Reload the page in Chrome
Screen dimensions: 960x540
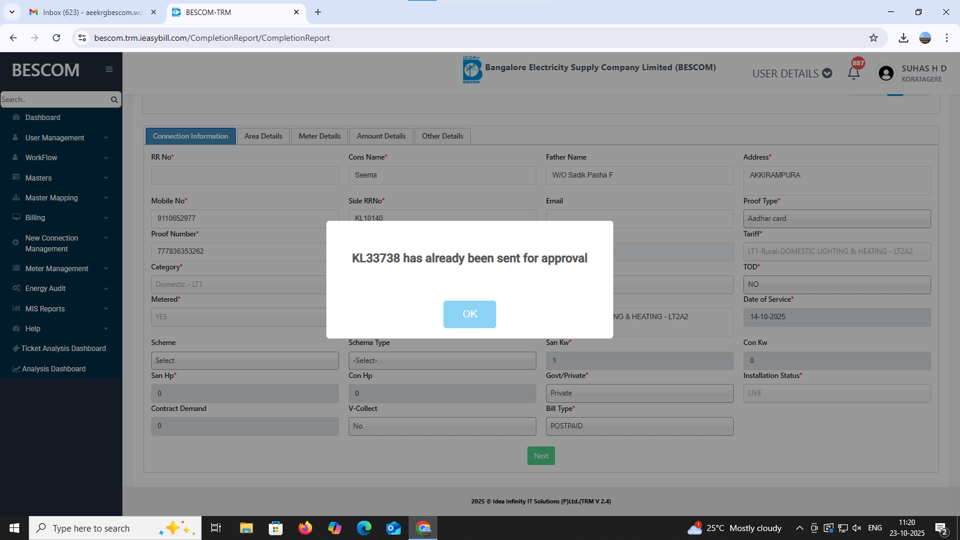coord(56,38)
